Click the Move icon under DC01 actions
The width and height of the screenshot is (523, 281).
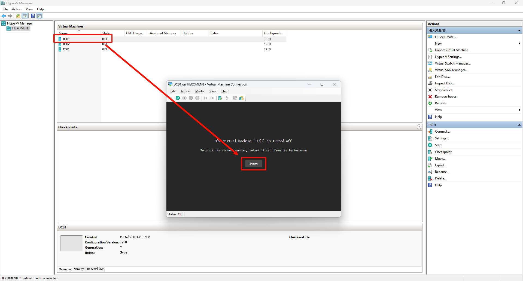click(x=430, y=159)
